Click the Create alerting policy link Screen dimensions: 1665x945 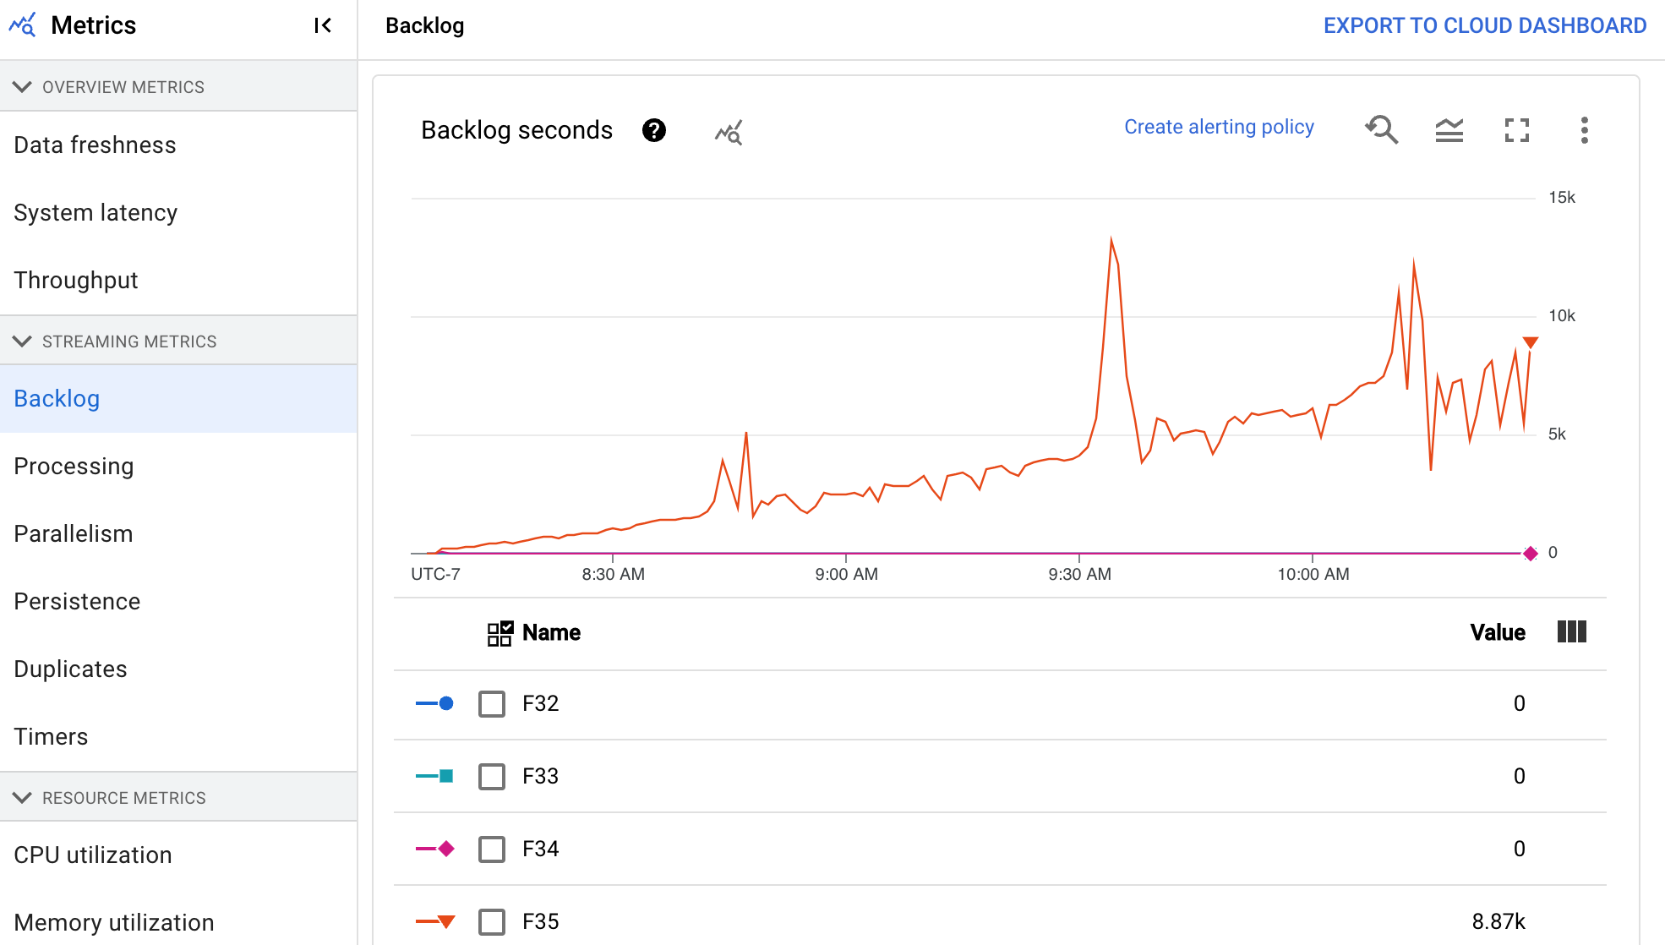point(1219,127)
